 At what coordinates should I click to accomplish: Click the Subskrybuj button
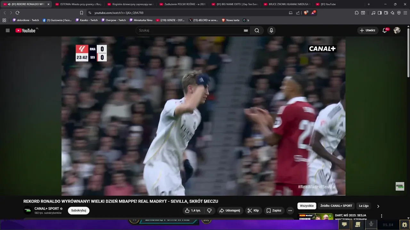pos(78,211)
